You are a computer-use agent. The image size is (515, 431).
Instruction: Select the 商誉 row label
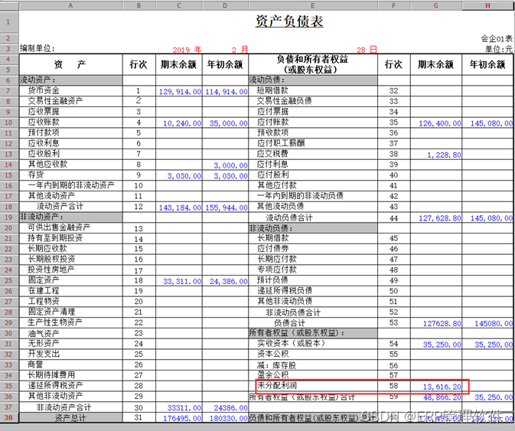coord(36,364)
